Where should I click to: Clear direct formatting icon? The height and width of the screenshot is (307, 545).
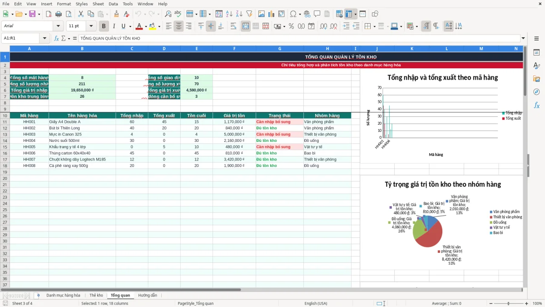click(126, 14)
